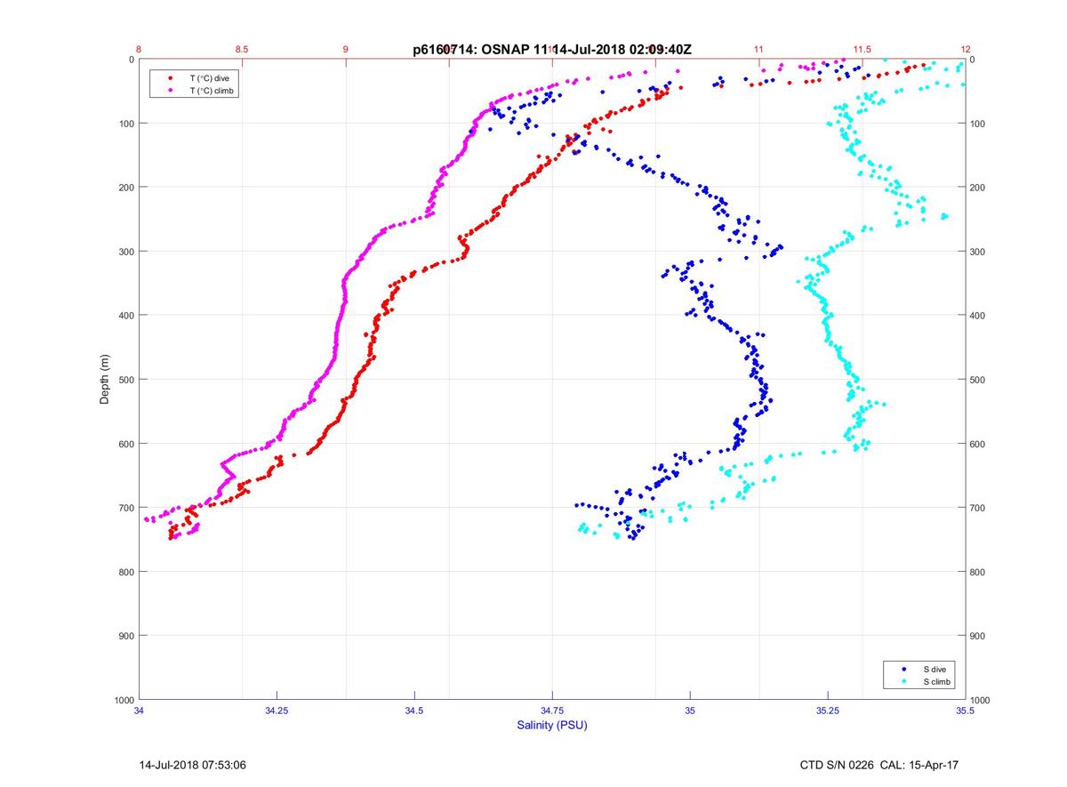Click temperature tick label '11.5' on top axis

coord(862,49)
